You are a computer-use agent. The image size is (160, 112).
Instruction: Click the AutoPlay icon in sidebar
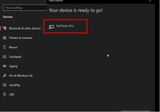coord(5,85)
